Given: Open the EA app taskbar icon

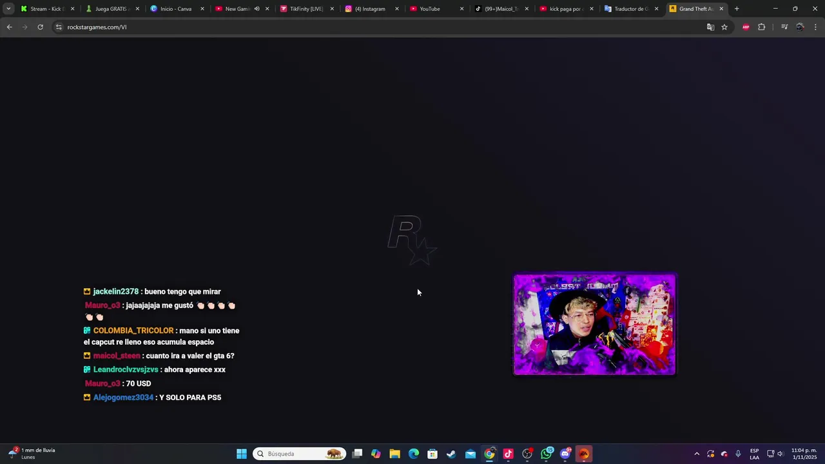Looking at the screenshot, I should pos(584,454).
